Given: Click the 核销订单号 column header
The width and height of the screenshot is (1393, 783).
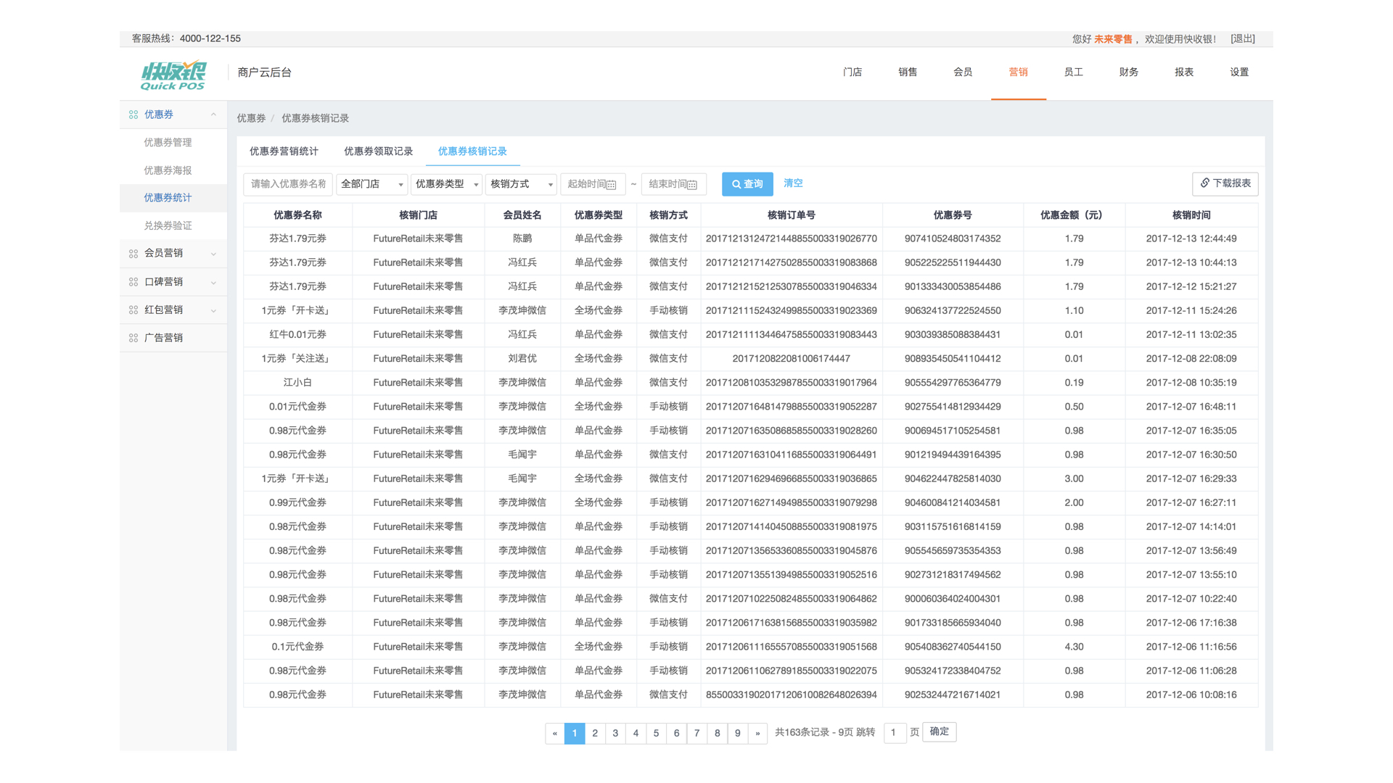Looking at the screenshot, I should [x=791, y=215].
